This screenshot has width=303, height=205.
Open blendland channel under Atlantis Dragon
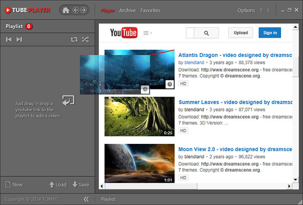194,62
